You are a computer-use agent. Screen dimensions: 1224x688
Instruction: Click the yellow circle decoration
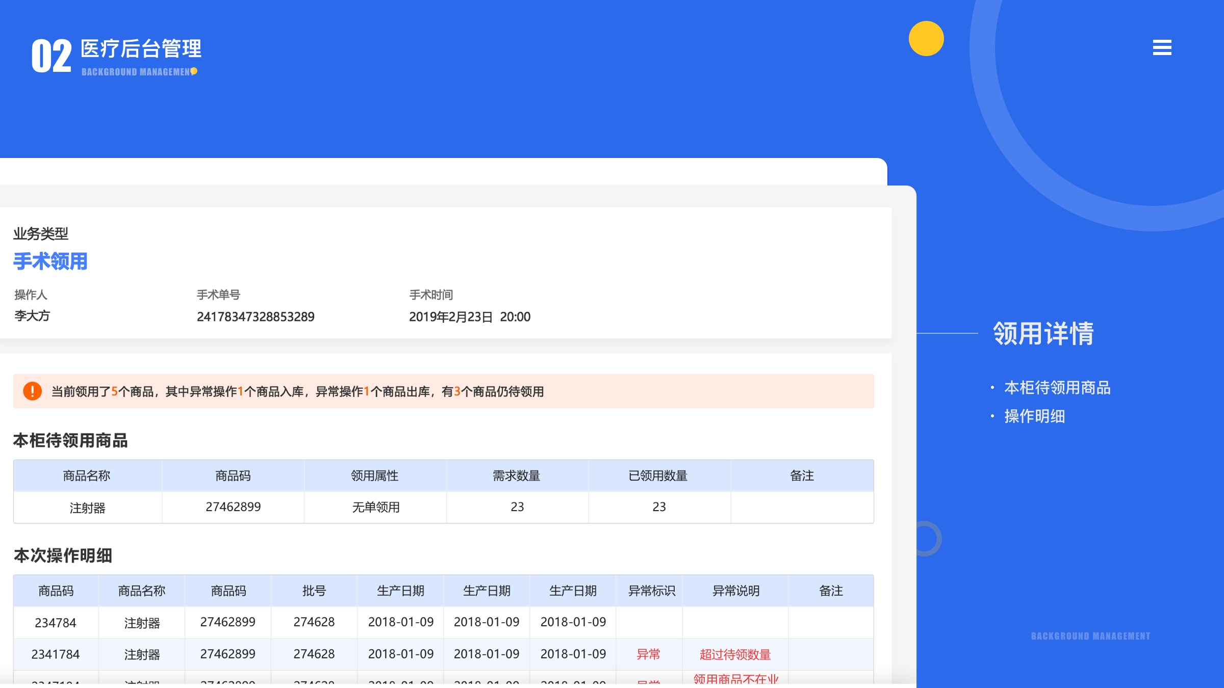pyautogui.click(x=926, y=39)
